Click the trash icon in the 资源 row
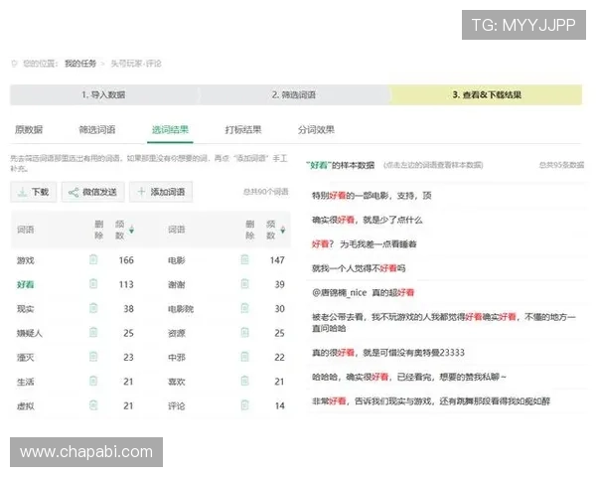Image resolution: width=596 pixels, height=477 pixels. (x=244, y=333)
